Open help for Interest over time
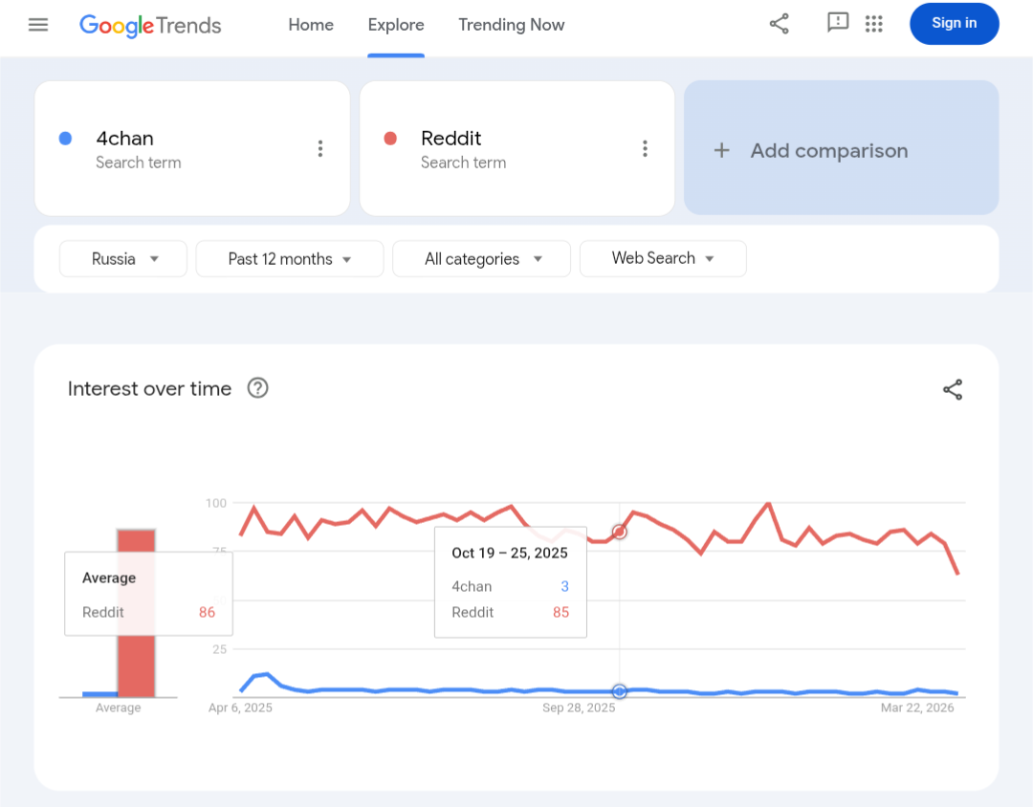This screenshot has height=807, width=1033. pos(257,388)
